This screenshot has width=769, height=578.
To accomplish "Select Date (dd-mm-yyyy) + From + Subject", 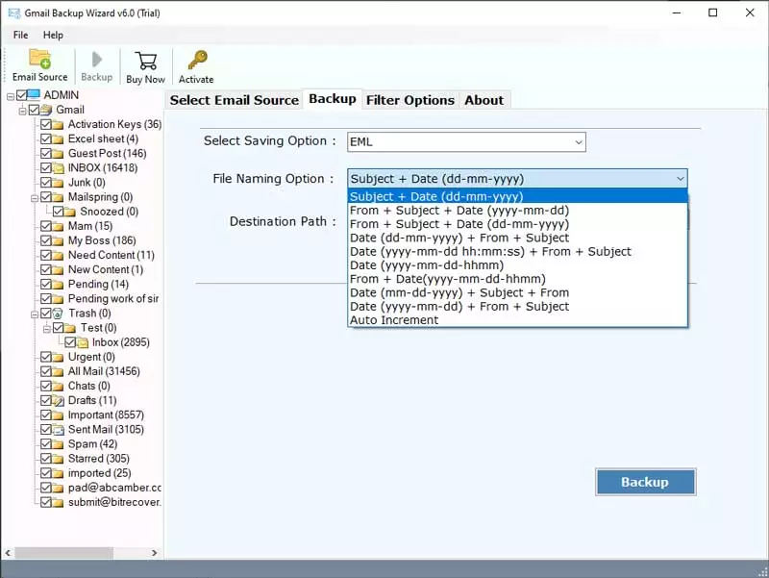I will pos(459,238).
